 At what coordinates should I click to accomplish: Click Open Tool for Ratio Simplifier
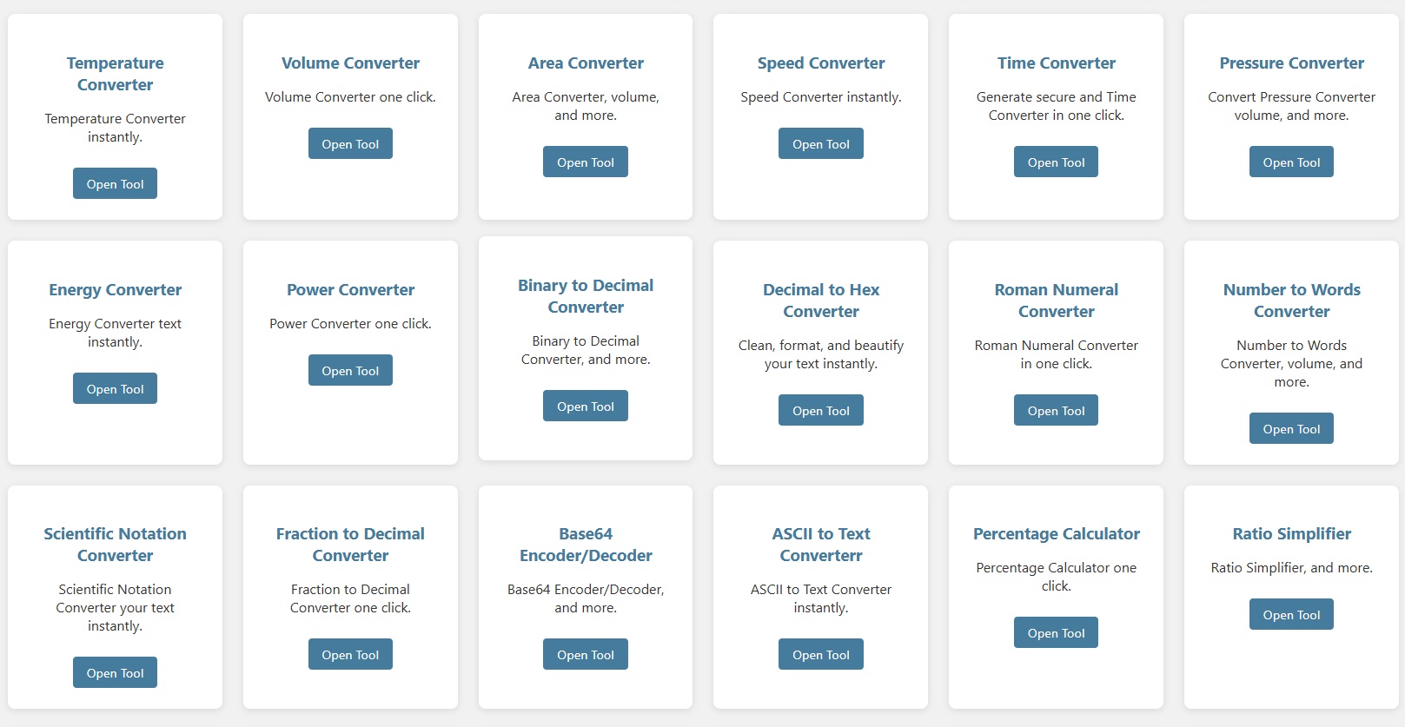[x=1290, y=615]
